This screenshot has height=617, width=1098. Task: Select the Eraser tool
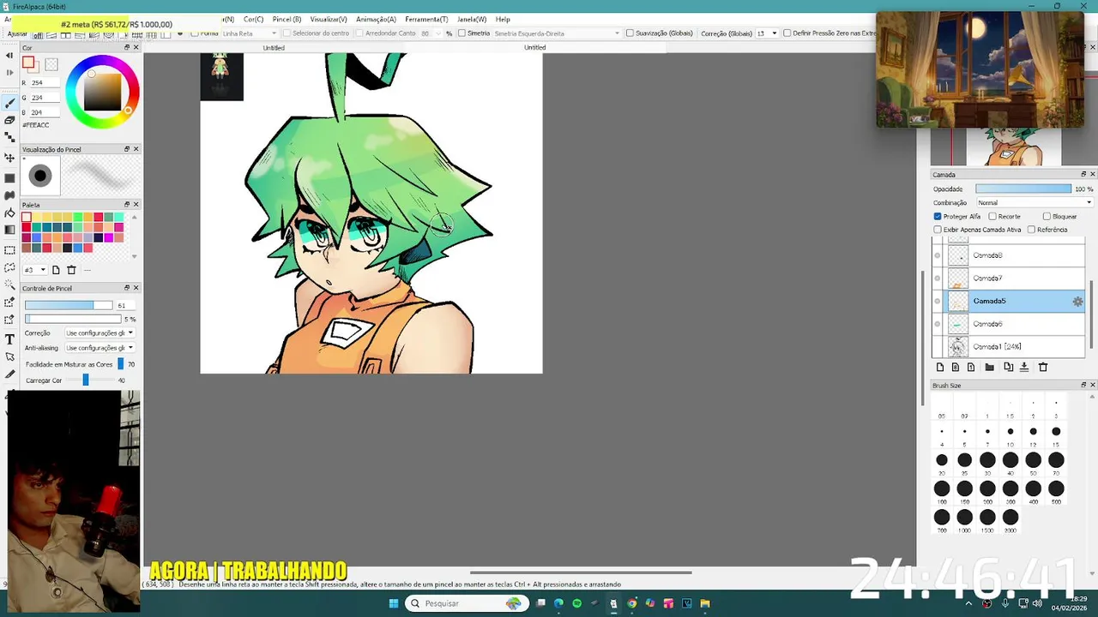tap(9, 120)
